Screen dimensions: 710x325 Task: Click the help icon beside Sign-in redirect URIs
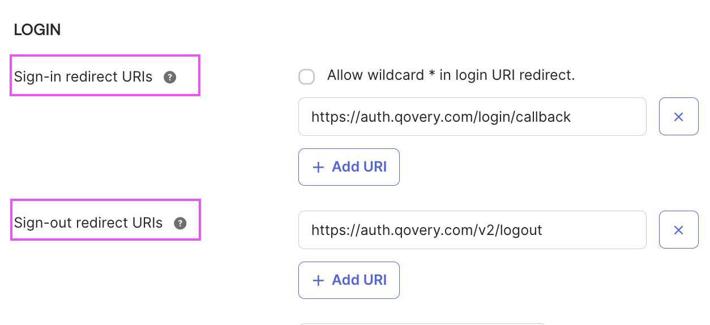170,77
